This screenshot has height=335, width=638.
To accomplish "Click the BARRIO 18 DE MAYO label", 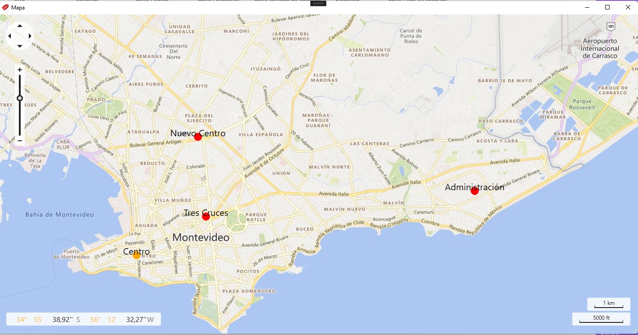I will point(505,81).
